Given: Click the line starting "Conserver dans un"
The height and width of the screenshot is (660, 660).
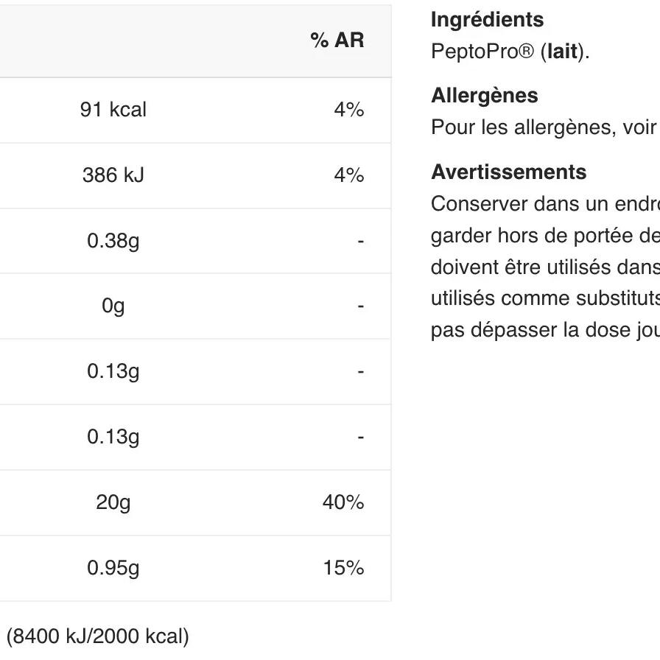Looking at the screenshot, I should [544, 203].
